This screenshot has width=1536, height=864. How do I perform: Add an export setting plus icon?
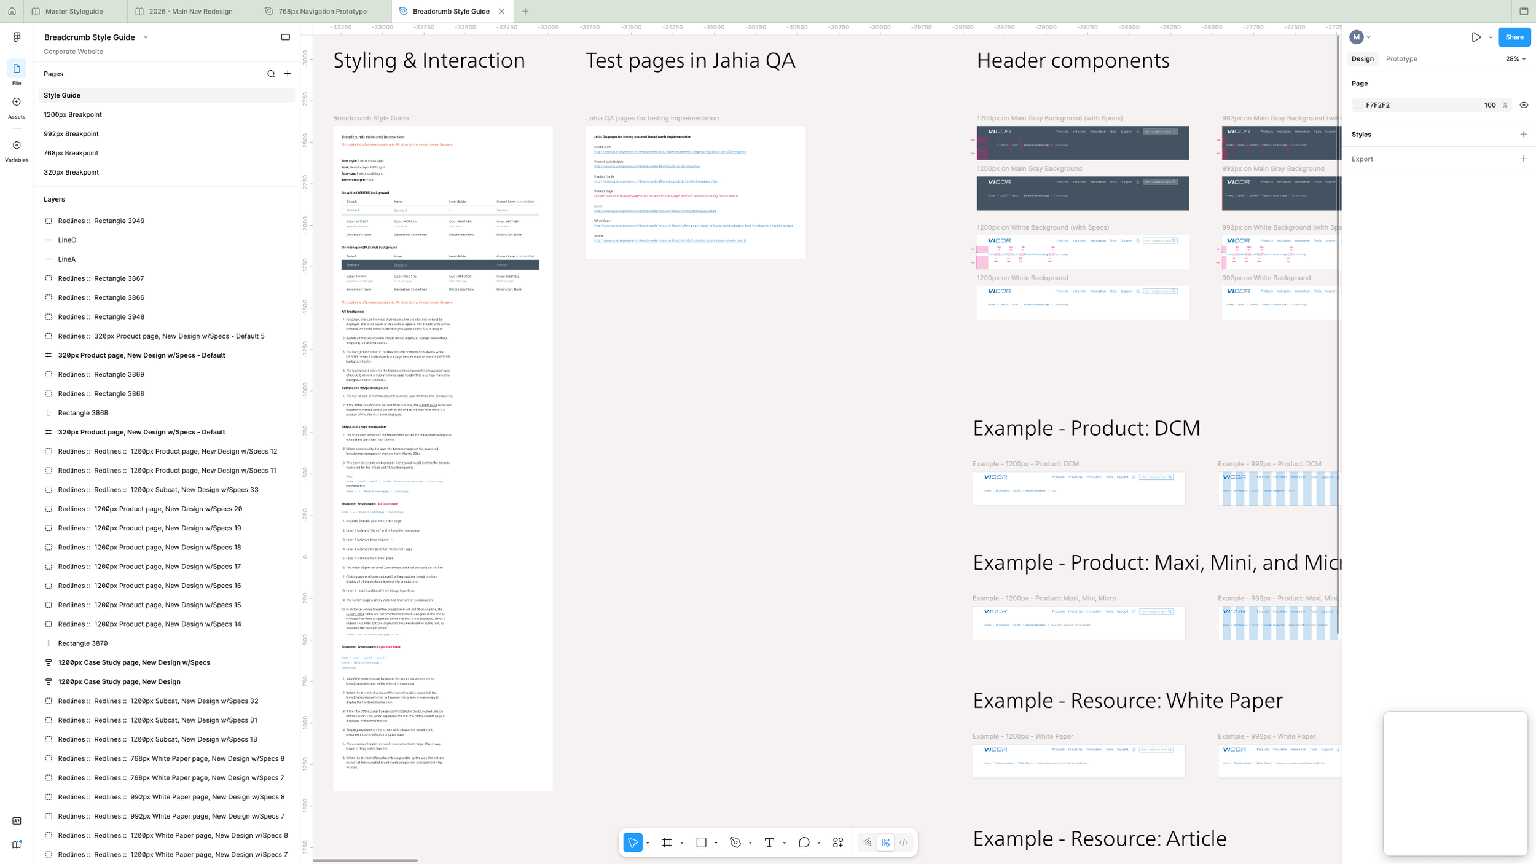pos(1523,159)
